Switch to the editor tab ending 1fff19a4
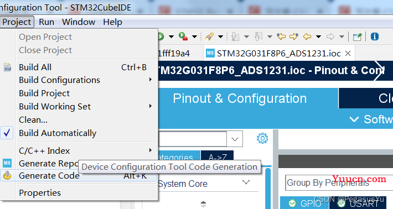 174,53
